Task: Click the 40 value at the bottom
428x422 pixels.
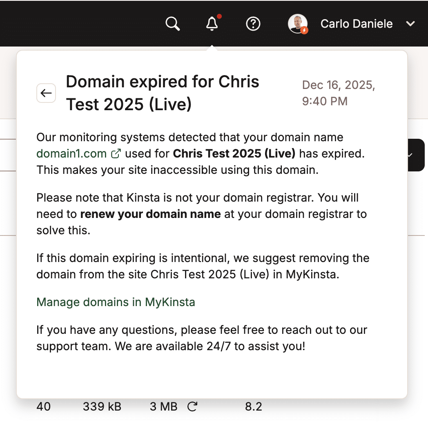Action: (x=44, y=406)
